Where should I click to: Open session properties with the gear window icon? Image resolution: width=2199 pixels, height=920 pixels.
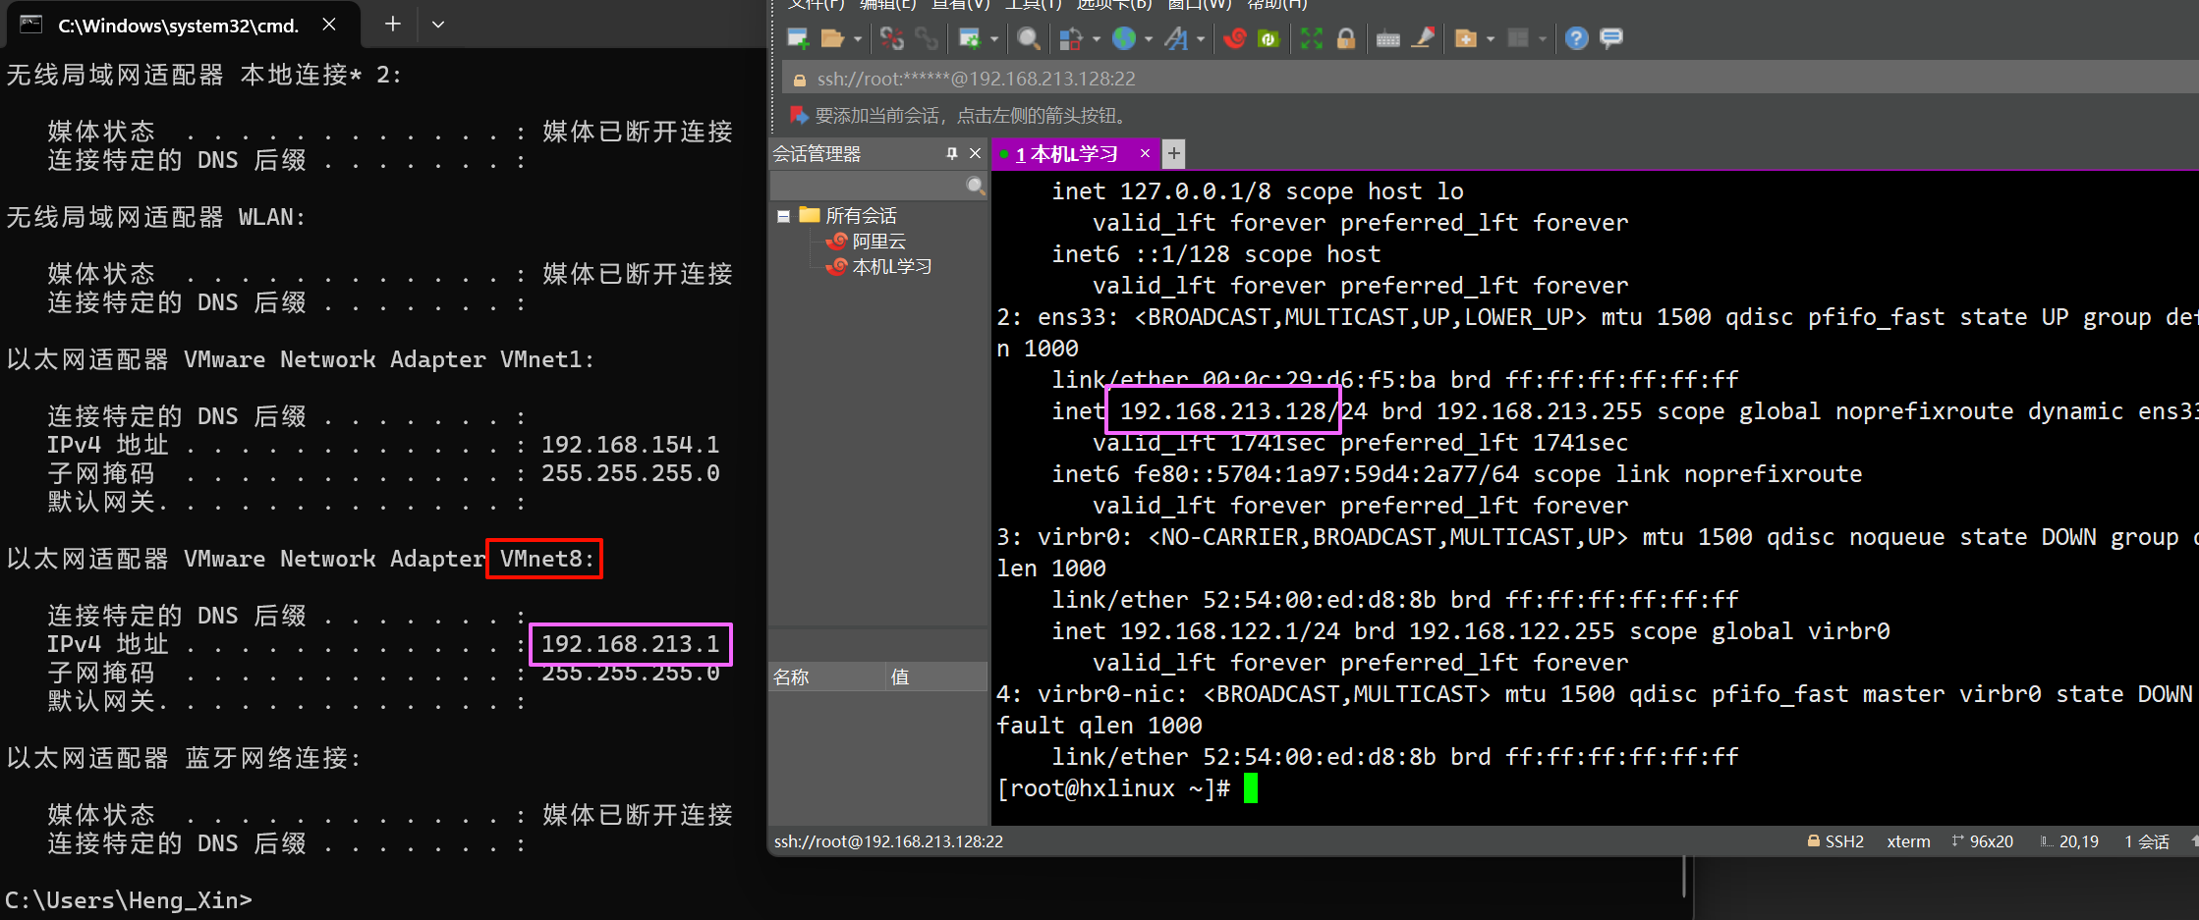point(970,38)
